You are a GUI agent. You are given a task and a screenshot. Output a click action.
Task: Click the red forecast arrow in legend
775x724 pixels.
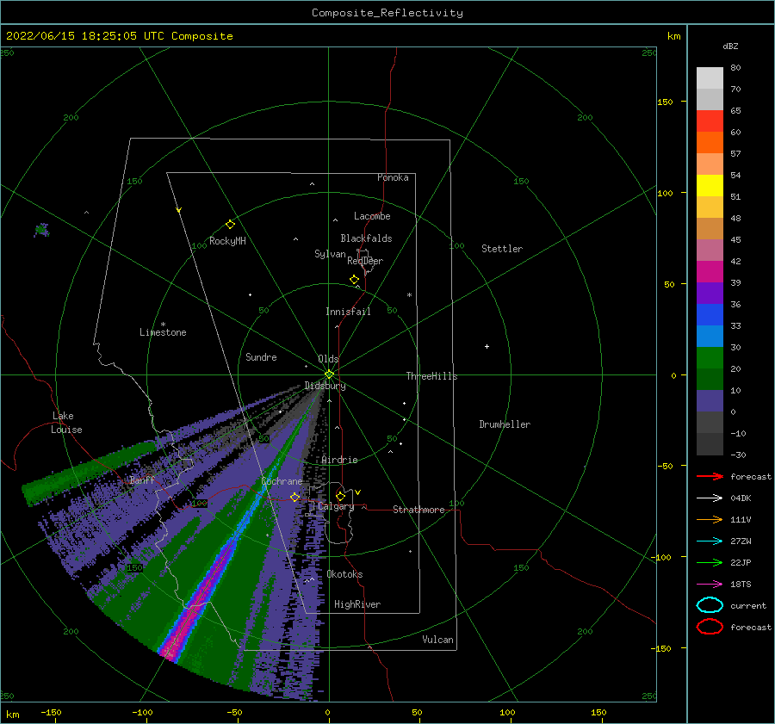coord(710,476)
